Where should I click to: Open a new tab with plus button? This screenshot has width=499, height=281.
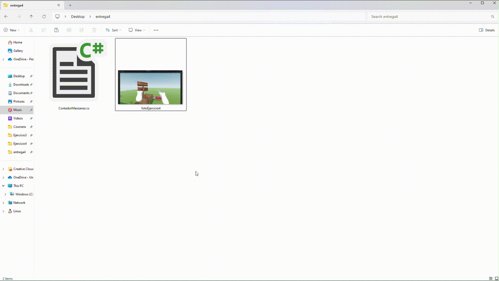click(x=70, y=5)
